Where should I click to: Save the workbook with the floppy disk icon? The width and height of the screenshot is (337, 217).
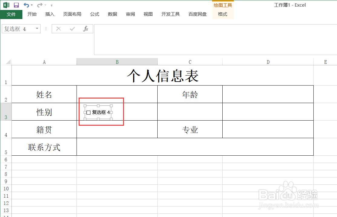16,5
